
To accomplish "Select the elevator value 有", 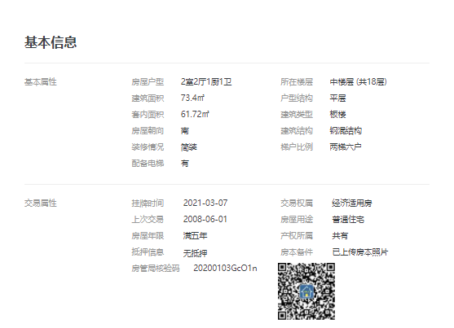I will click(185, 164).
